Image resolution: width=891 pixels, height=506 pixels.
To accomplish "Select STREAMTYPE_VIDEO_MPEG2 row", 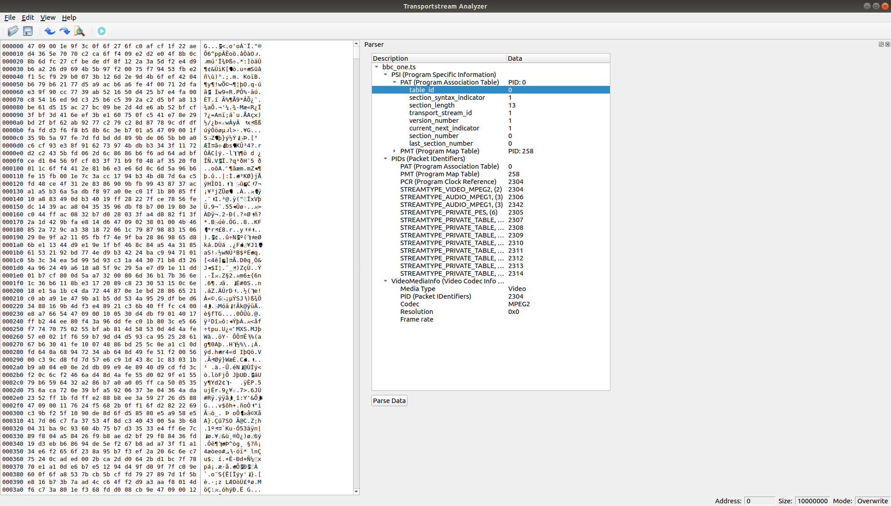I will [491, 189].
